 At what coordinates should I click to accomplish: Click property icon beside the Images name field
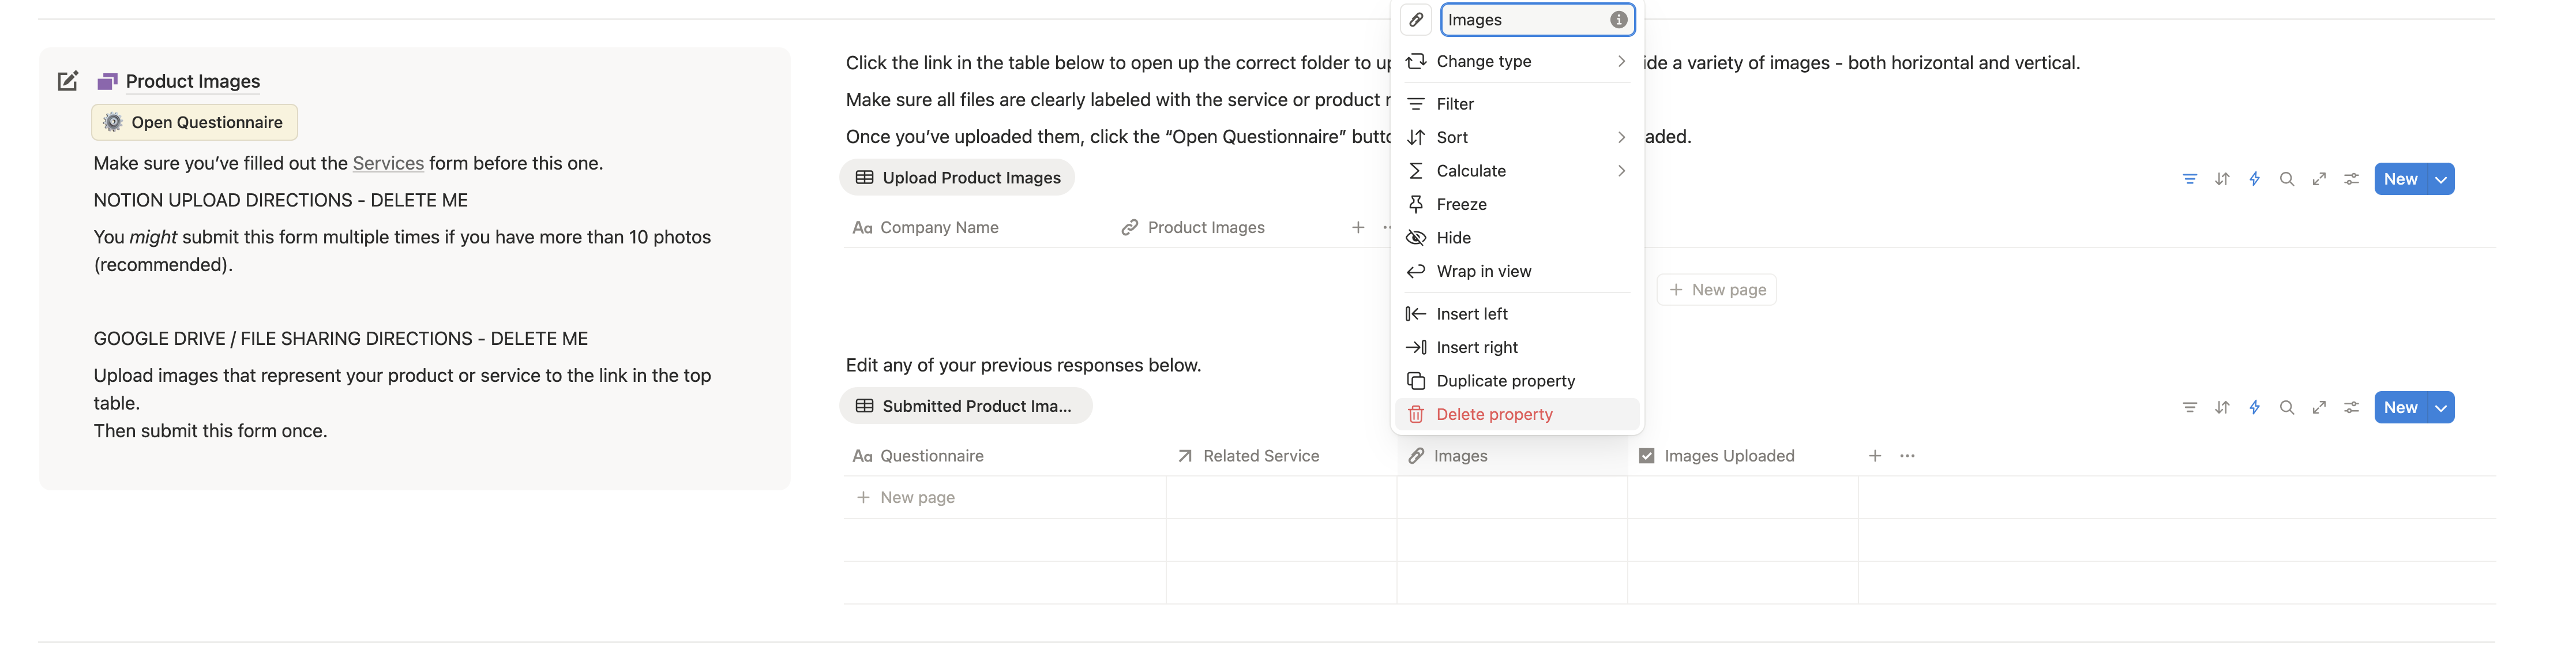[x=1415, y=20]
